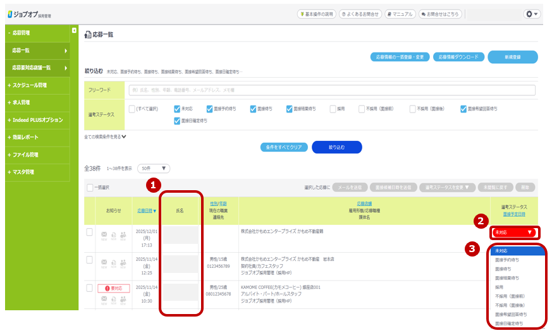
Task: Click the 要対応 alert badge
Action: [113, 288]
